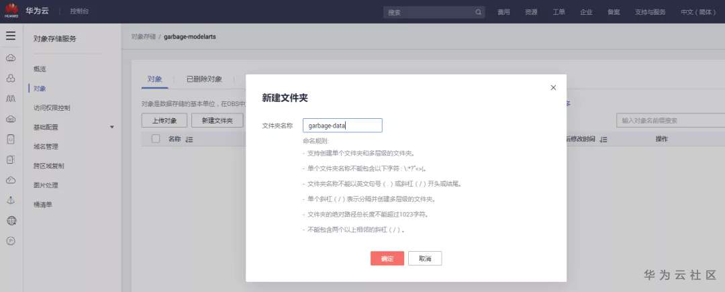This screenshot has width=725, height=292.
Task: Open the hamburger menu in the sidebar
Action: point(11,36)
